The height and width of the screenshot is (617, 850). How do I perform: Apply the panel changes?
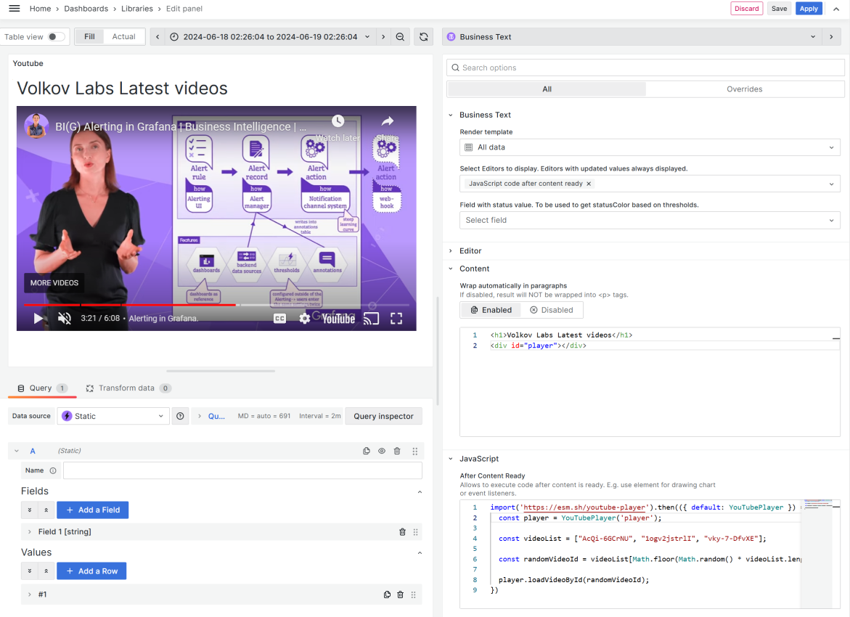(x=809, y=9)
